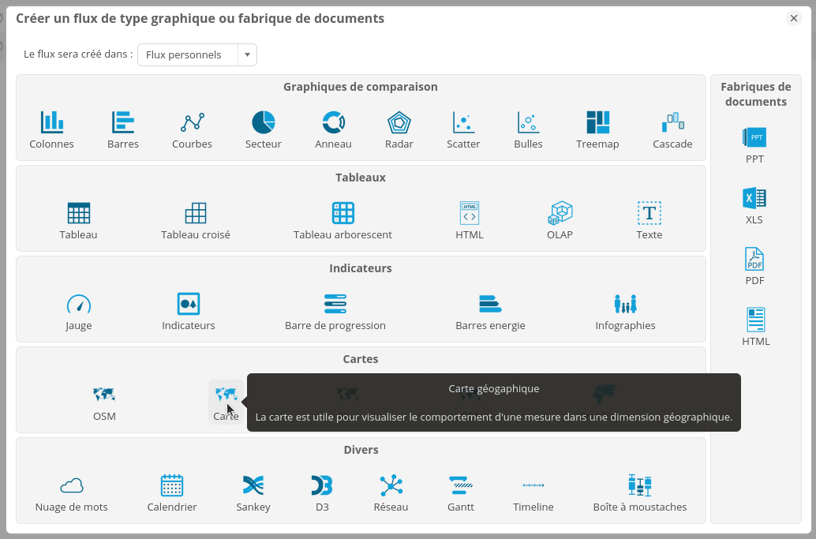Pick the Jauge gauge indicator icon
The image size is (816, 539).
[x=79, y=304]
